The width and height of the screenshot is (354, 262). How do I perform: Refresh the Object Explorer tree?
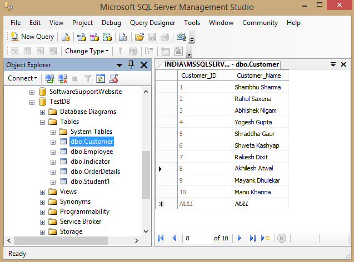tap(100, 78)
